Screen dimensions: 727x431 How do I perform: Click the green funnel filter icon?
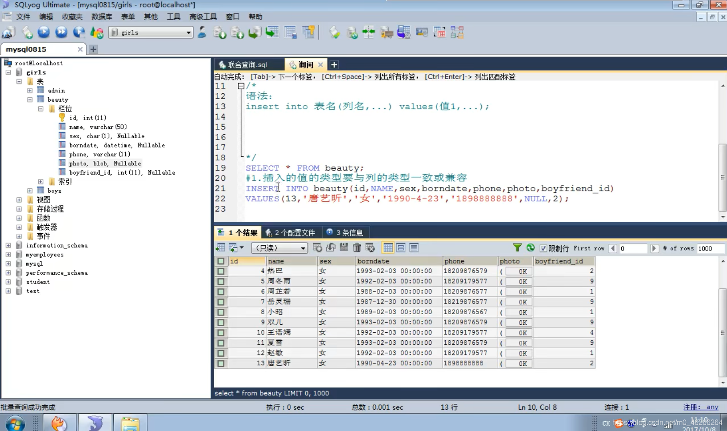click(517, 247)
